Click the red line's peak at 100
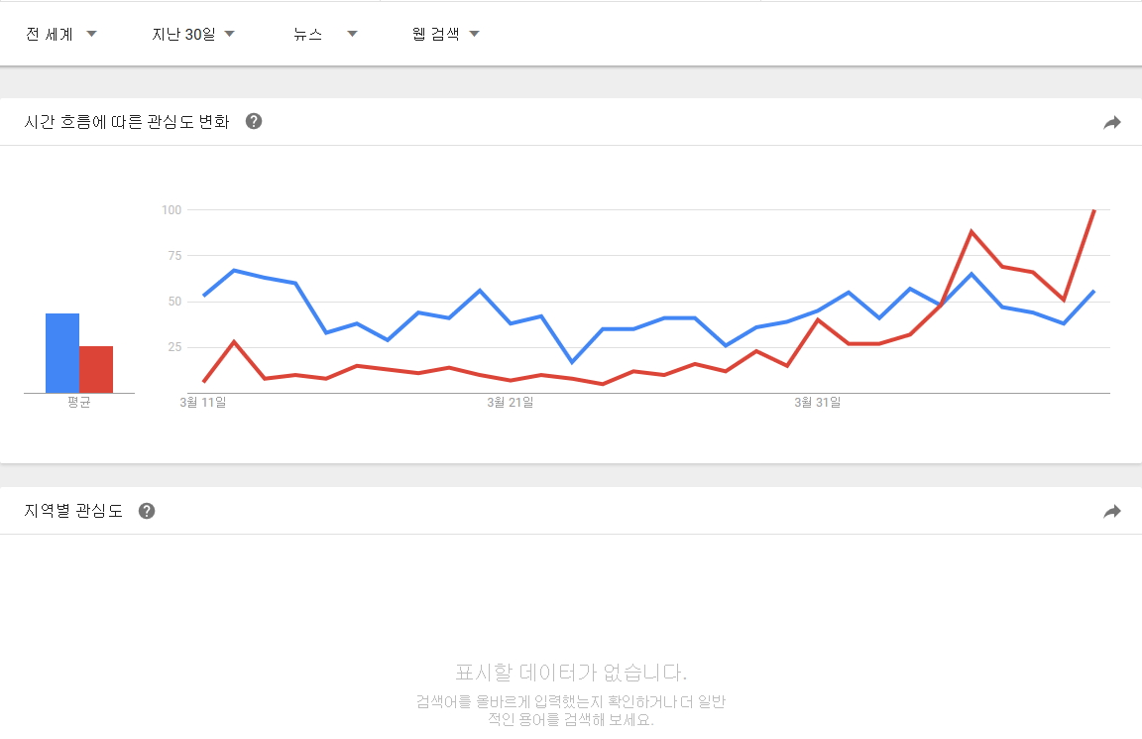1142x739 pixels. 1093,210
